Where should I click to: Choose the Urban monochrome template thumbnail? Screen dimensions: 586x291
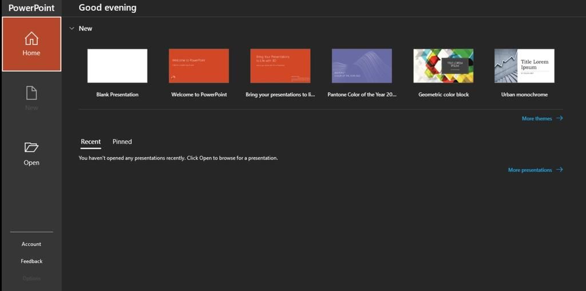pyautogui.click(x=524, y=66)
